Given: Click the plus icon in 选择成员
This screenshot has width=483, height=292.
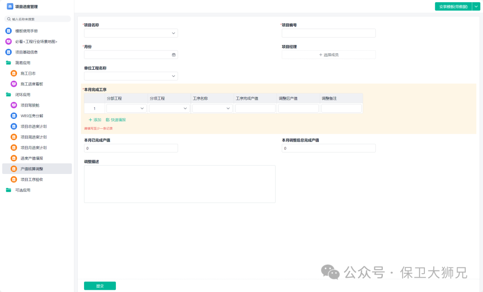Looking at the screenshot, I should [321, 55].
